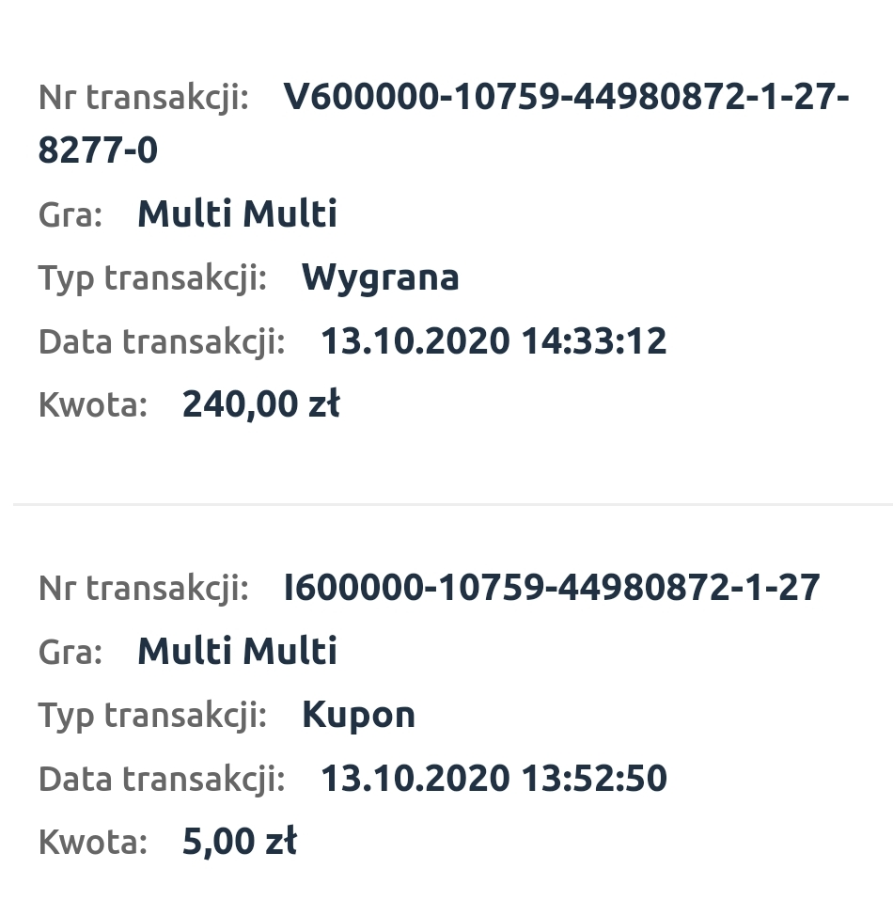Image resolution: width=893 pixels, height=916 pixels.
Task: Click the 5,00 zł amount
Action: [239, 842]
